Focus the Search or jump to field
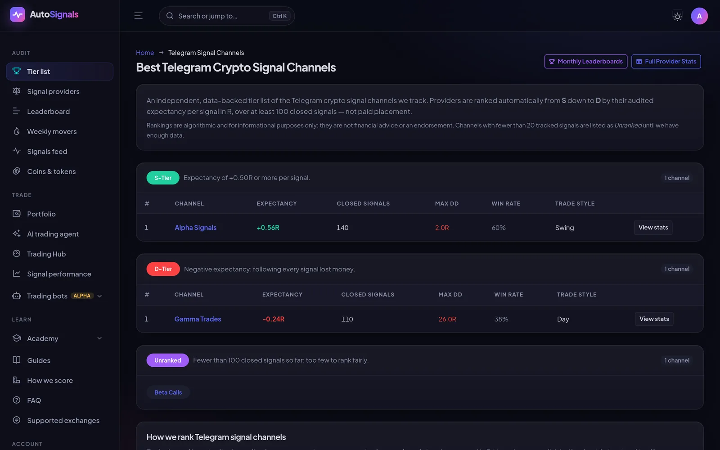 click(x=227, y=16)
